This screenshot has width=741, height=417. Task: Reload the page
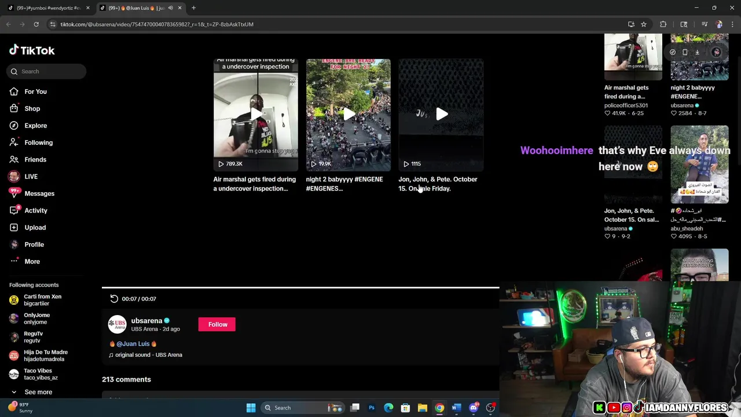click(x=36, y=24)
